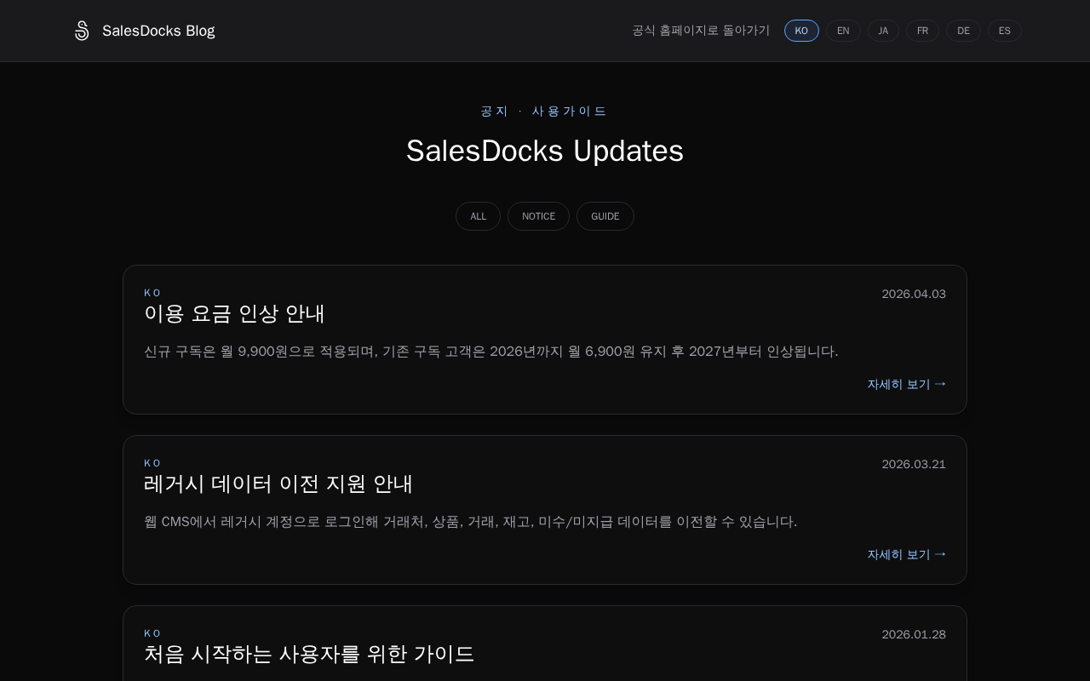
Task: Click the 웹 CMS legacy migration summary text
Action: [470, 522]
